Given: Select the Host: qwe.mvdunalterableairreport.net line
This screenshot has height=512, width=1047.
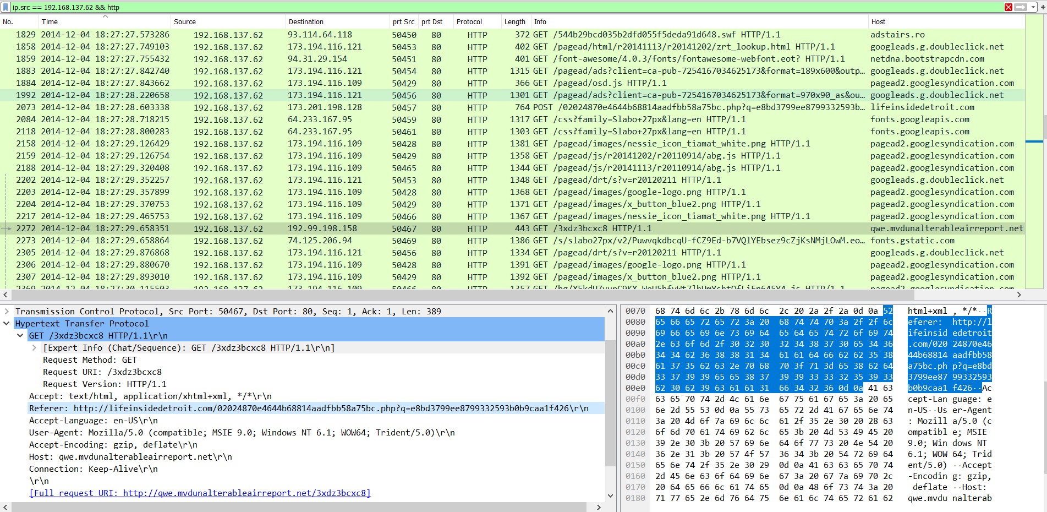Looking at the screenshot, I should click(130, 457).
